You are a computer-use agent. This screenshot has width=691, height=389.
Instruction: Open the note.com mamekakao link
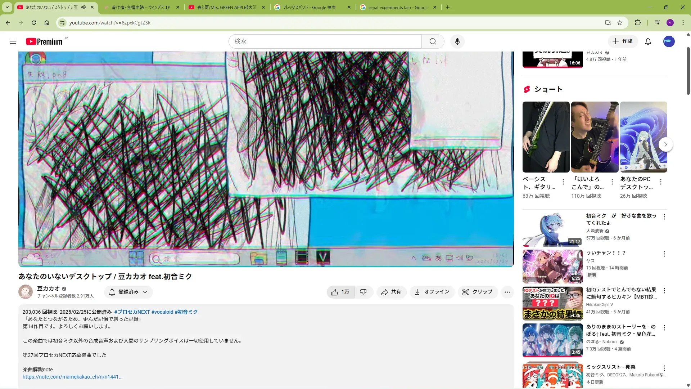(72, 377)
